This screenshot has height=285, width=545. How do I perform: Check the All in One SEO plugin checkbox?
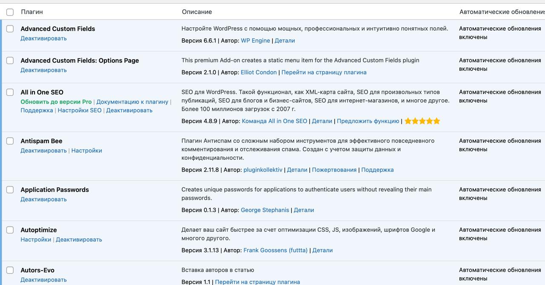point(10,92)
